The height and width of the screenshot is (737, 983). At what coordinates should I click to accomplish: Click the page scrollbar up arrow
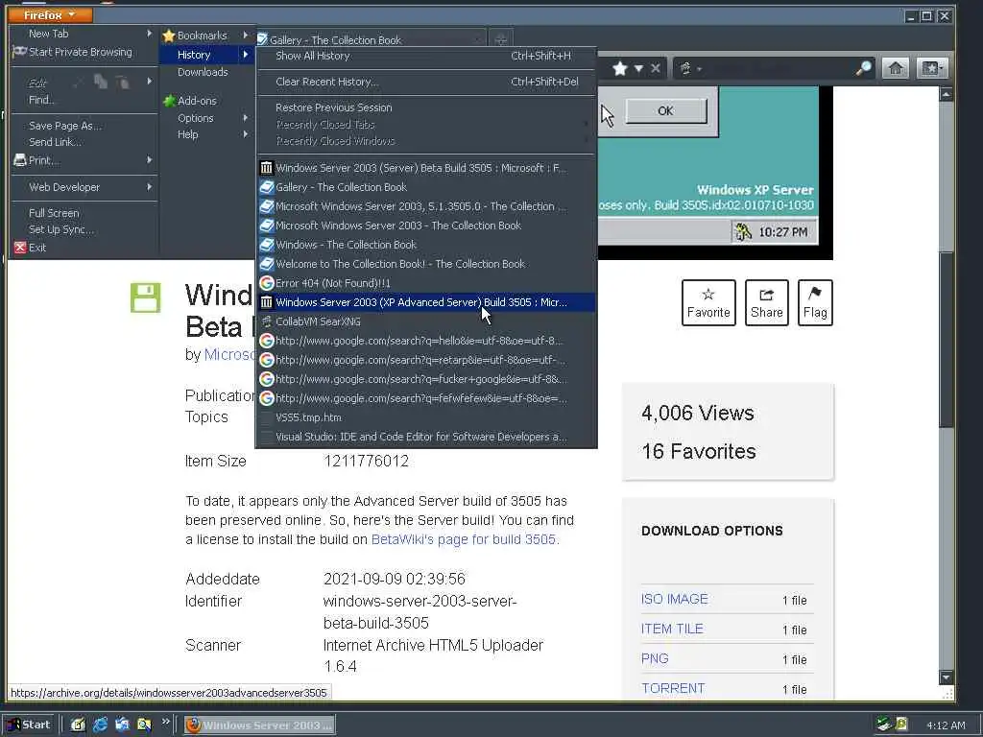(946, 95)
